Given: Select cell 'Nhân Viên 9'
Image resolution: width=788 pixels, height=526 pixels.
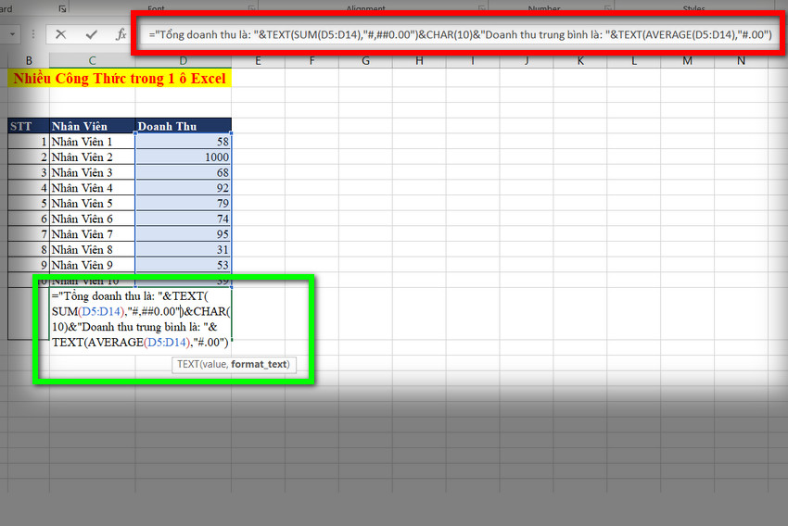Looking at the screenshot, I should [x=92, y=265].
